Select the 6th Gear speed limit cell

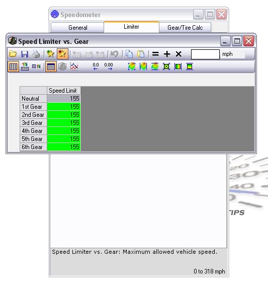[64, 147]
